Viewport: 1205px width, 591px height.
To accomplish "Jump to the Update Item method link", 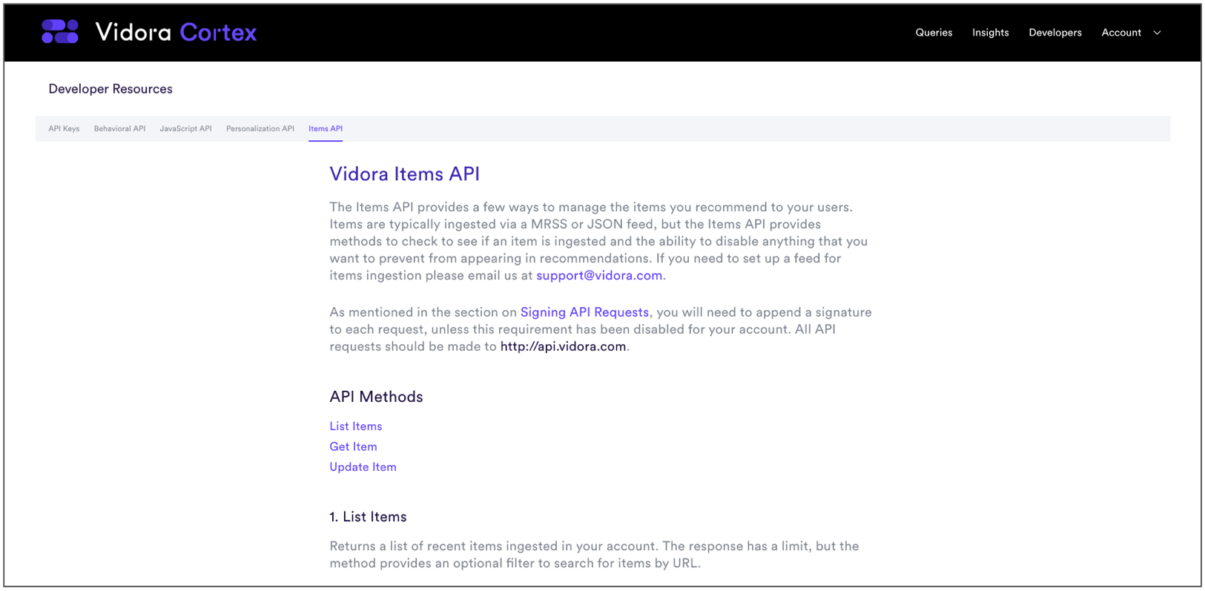I will (363, 467).
